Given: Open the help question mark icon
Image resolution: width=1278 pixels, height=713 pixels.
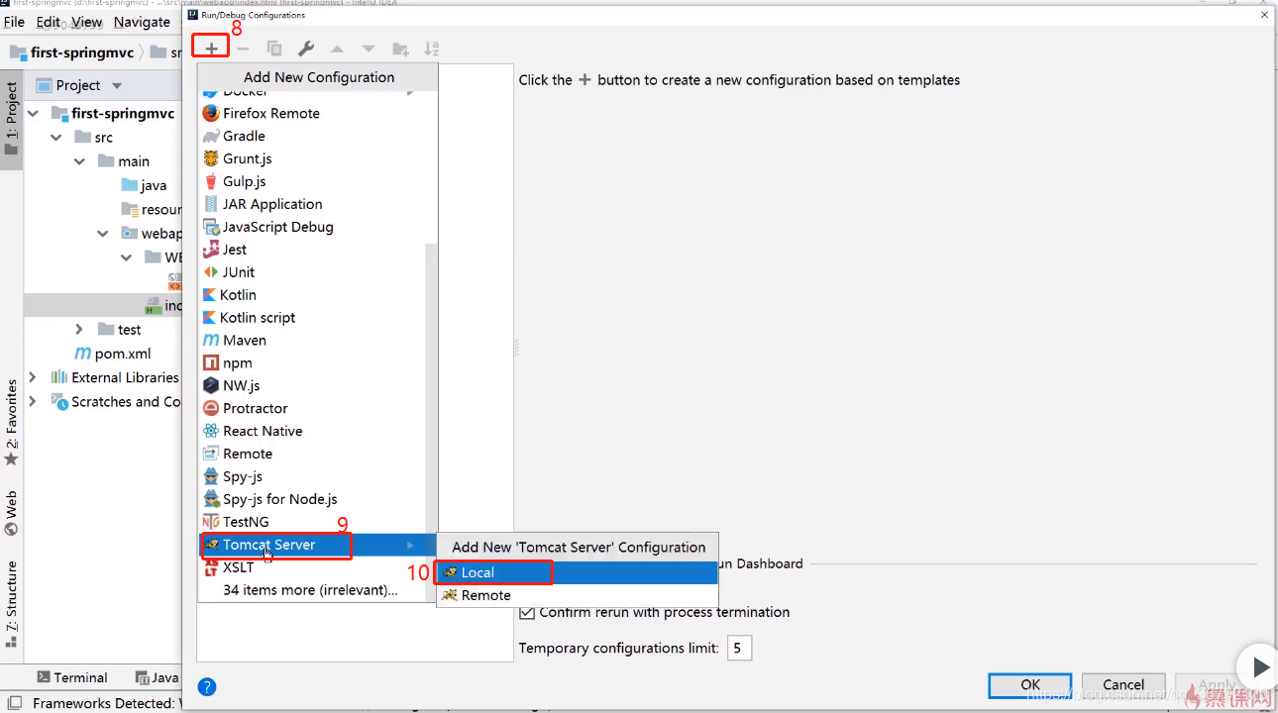Looking at the screenshot, I should pyautogui.click(x=207, y=687).
